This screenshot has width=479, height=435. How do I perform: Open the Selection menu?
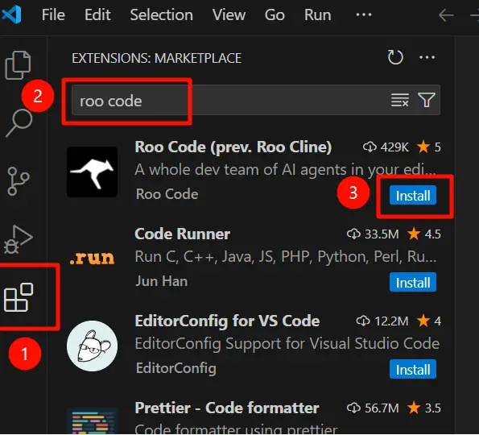pos(161,14)
